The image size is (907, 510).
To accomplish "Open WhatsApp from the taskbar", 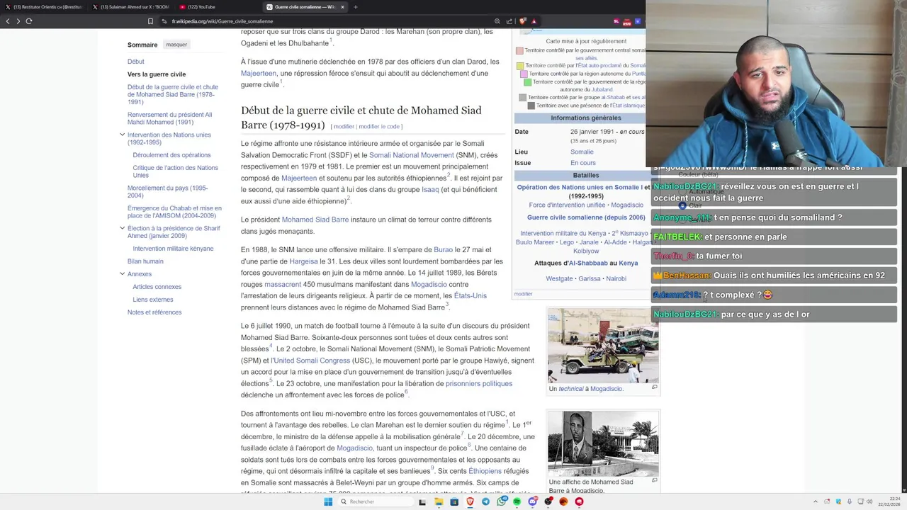I will point(502,501).
